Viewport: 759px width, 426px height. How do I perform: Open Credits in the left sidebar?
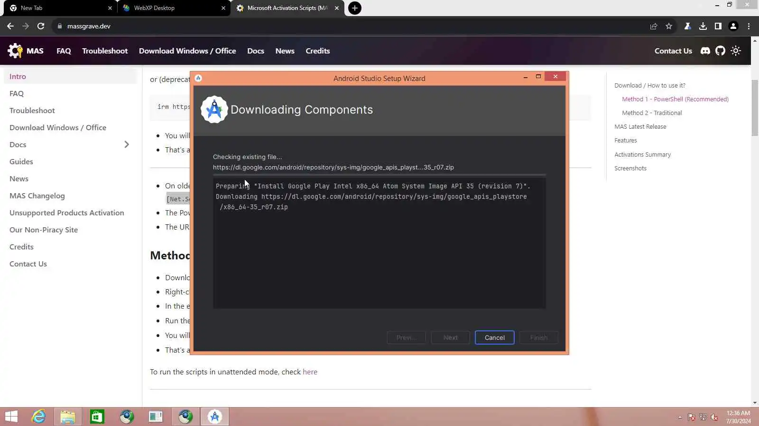(70, 247)
